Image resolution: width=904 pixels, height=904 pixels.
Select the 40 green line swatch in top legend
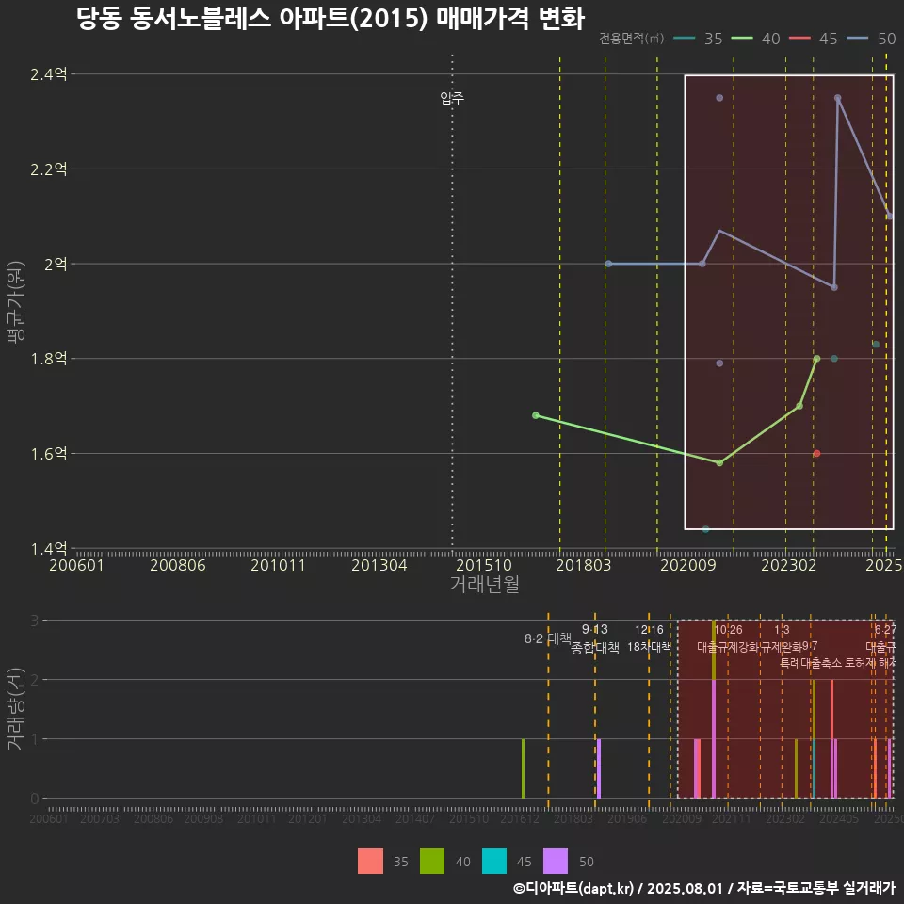pos(742,38)
